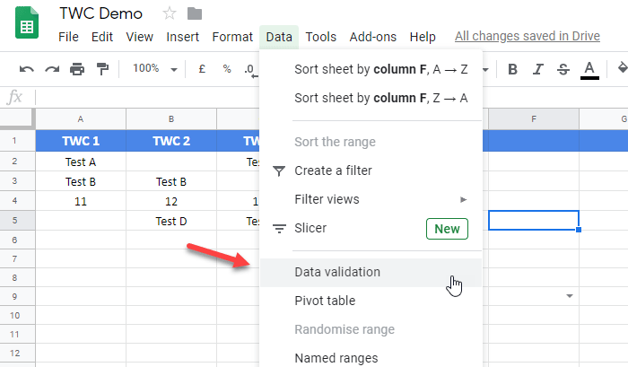This screenshot has width=628, height=367.
Task: Open the Google Sheets home icon
Action: [x=26, y=23]
